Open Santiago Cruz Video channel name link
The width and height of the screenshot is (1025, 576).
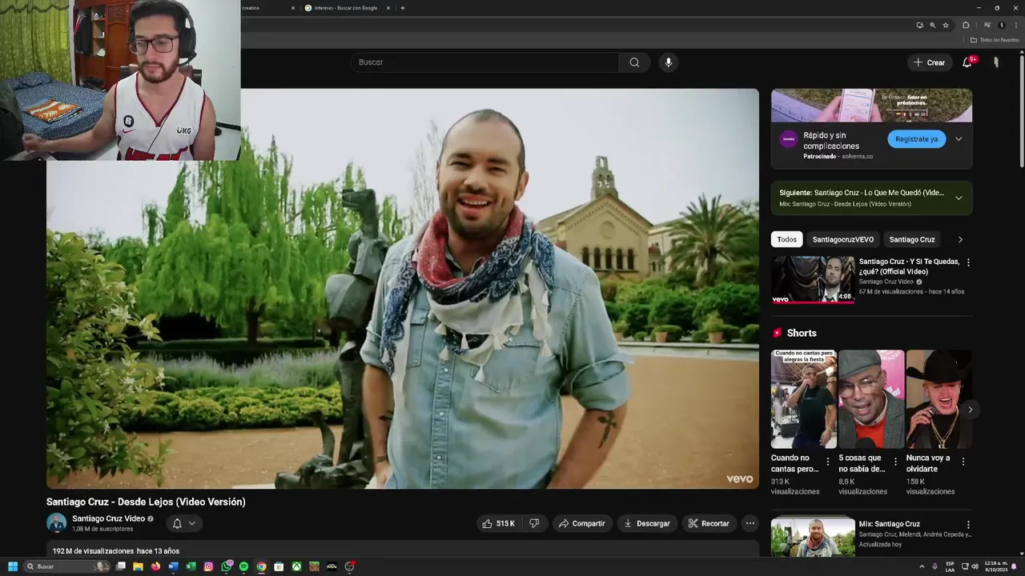click(x=108, y=518)
